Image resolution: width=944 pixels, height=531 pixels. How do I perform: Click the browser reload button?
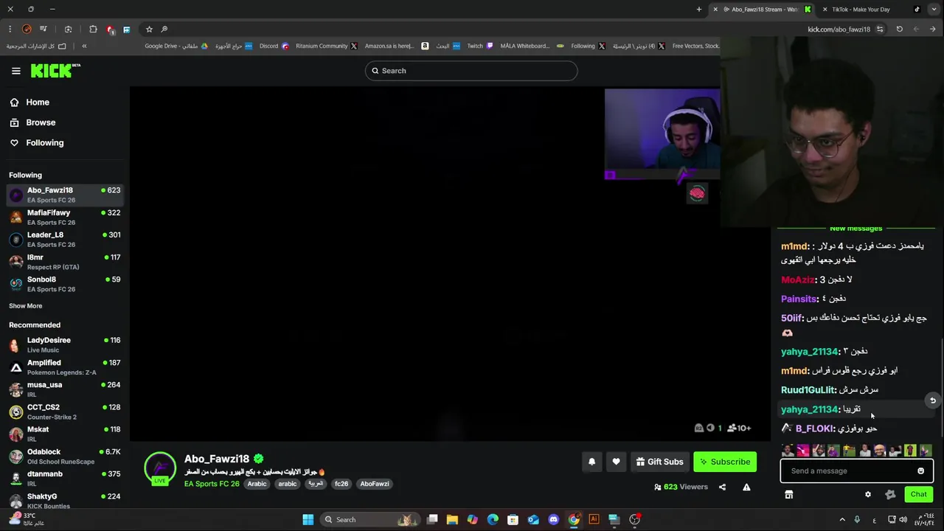coord(899,29)
